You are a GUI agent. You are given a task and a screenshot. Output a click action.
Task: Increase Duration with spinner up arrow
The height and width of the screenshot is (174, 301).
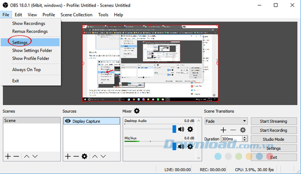pos(245,137)
